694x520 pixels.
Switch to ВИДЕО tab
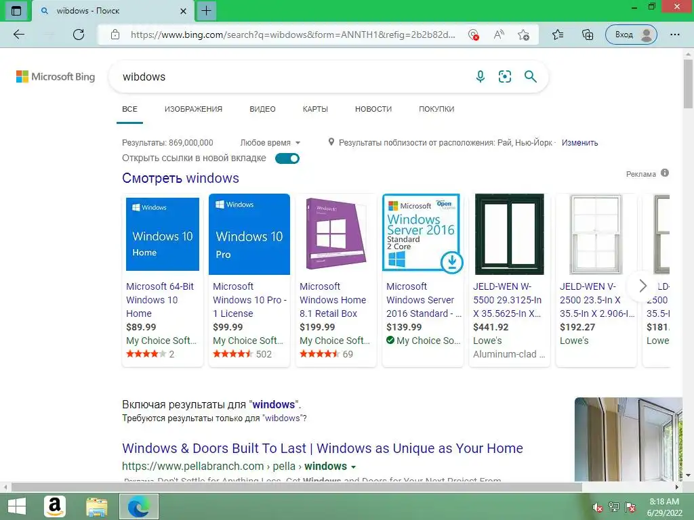(x=262, y=109)
